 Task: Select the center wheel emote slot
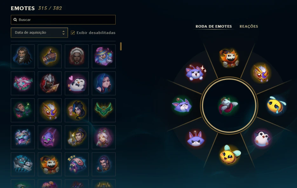228,105
